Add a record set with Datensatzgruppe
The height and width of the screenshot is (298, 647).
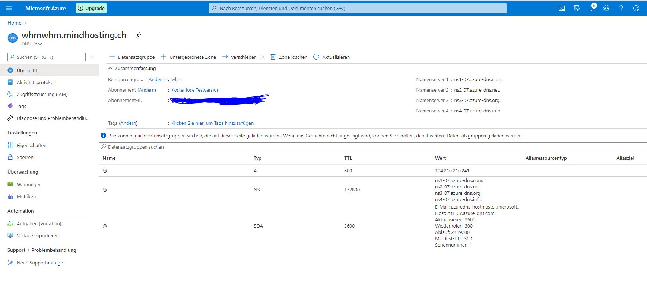[132, 57]
